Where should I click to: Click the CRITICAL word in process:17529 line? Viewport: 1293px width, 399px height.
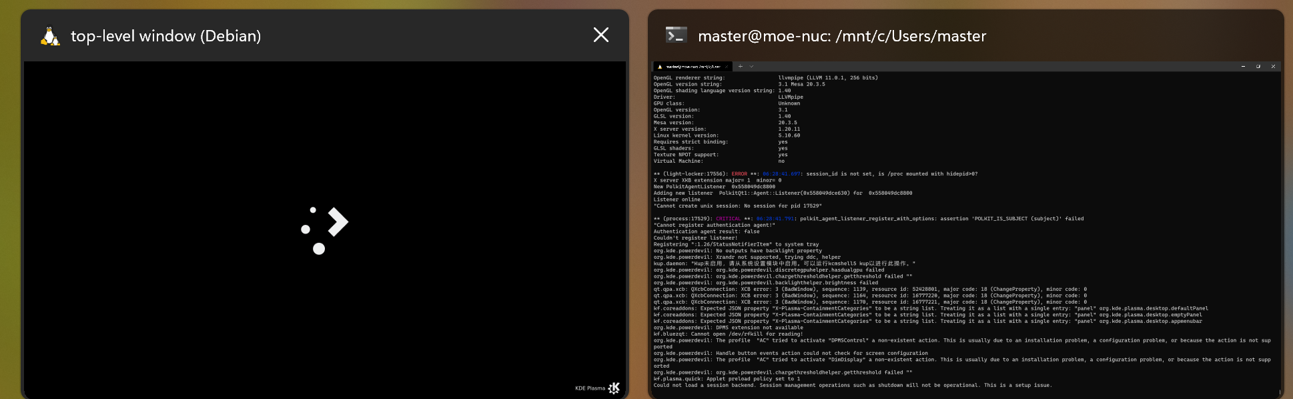[728, 219]
